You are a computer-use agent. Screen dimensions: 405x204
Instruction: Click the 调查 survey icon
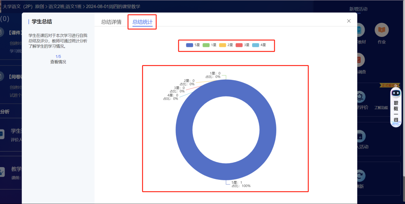coord(359,60)
